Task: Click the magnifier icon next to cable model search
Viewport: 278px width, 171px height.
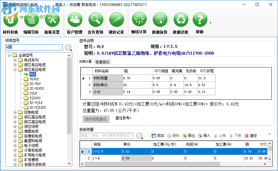Action: (68, 47)
